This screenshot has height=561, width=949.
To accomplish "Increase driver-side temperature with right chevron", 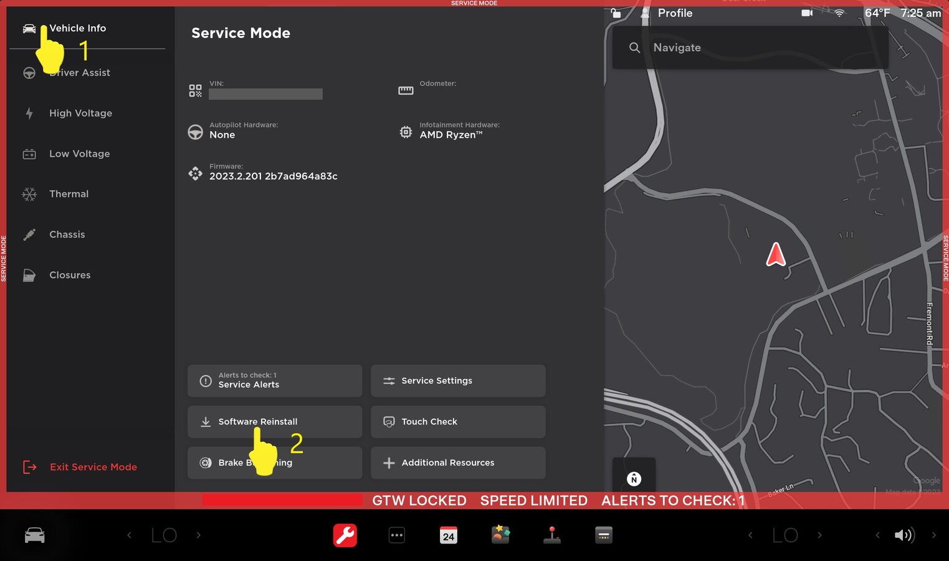I will point(199,535).
